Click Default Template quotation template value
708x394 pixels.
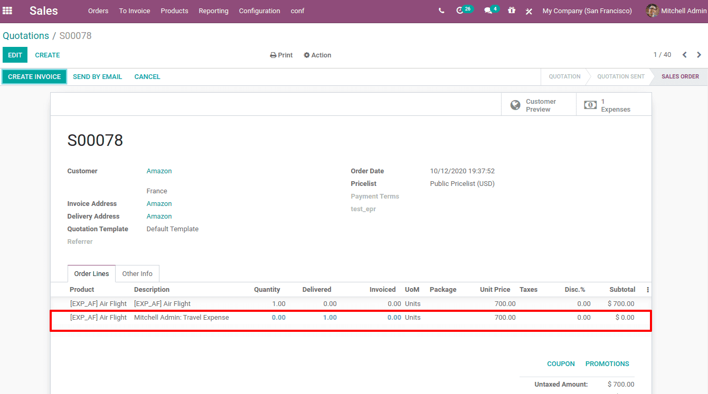point(173,229)
